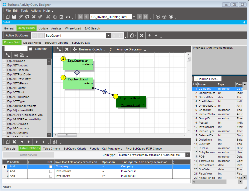Switch to the Table Criteria tab
The image size is (249, 191).
click(51, 149)
